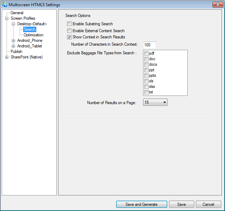Collapse the Desktop<Default> profile node
Viewport: 225px width, 211px height.
pyautogui.click(x=13, y=24)
